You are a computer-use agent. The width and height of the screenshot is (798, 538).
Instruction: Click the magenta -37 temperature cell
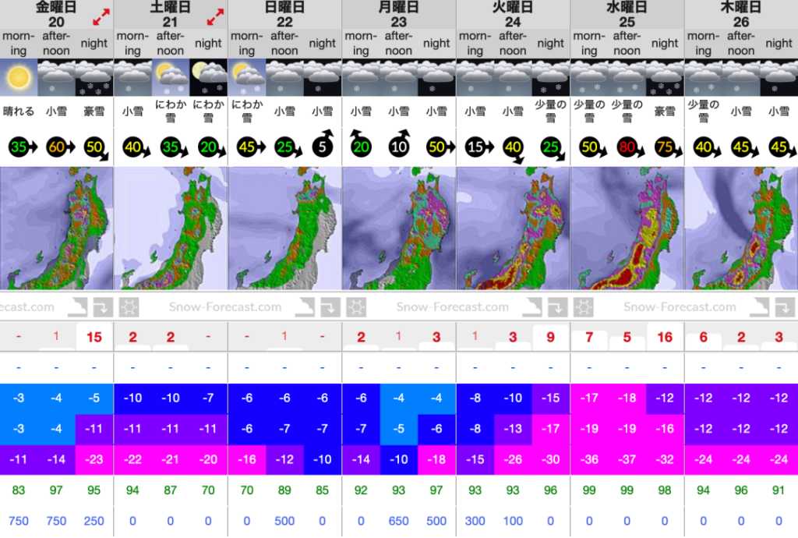pyautogui.click(x=627, y=459)
